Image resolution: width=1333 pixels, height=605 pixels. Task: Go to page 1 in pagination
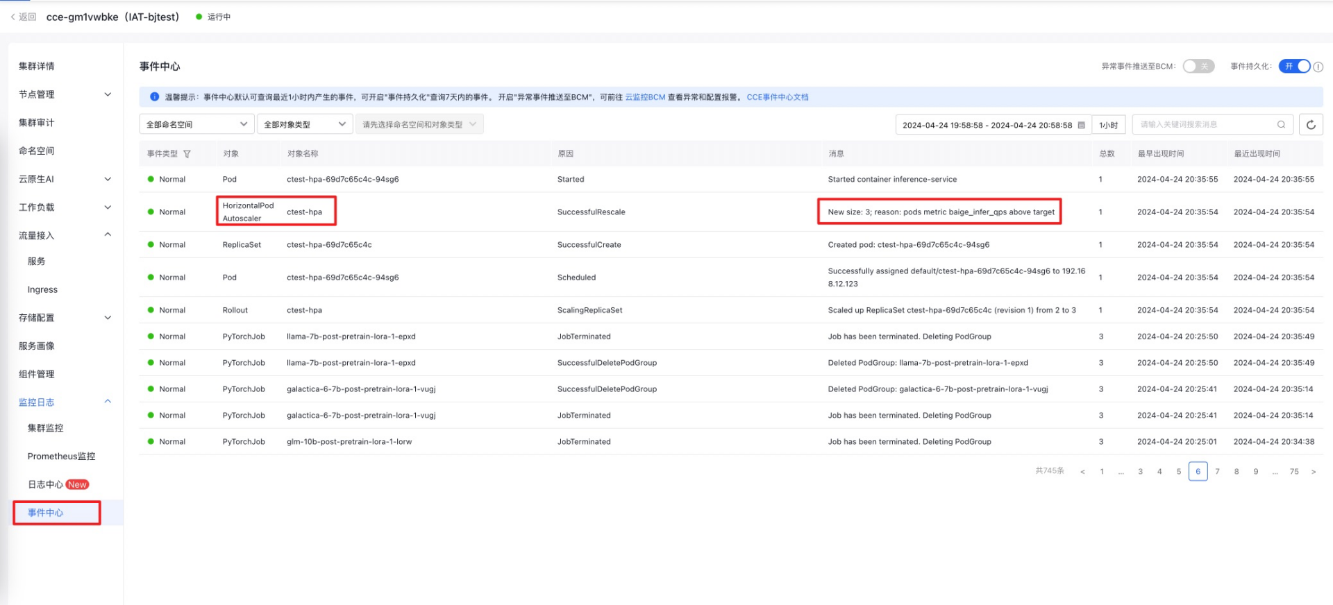point(1102,472)
